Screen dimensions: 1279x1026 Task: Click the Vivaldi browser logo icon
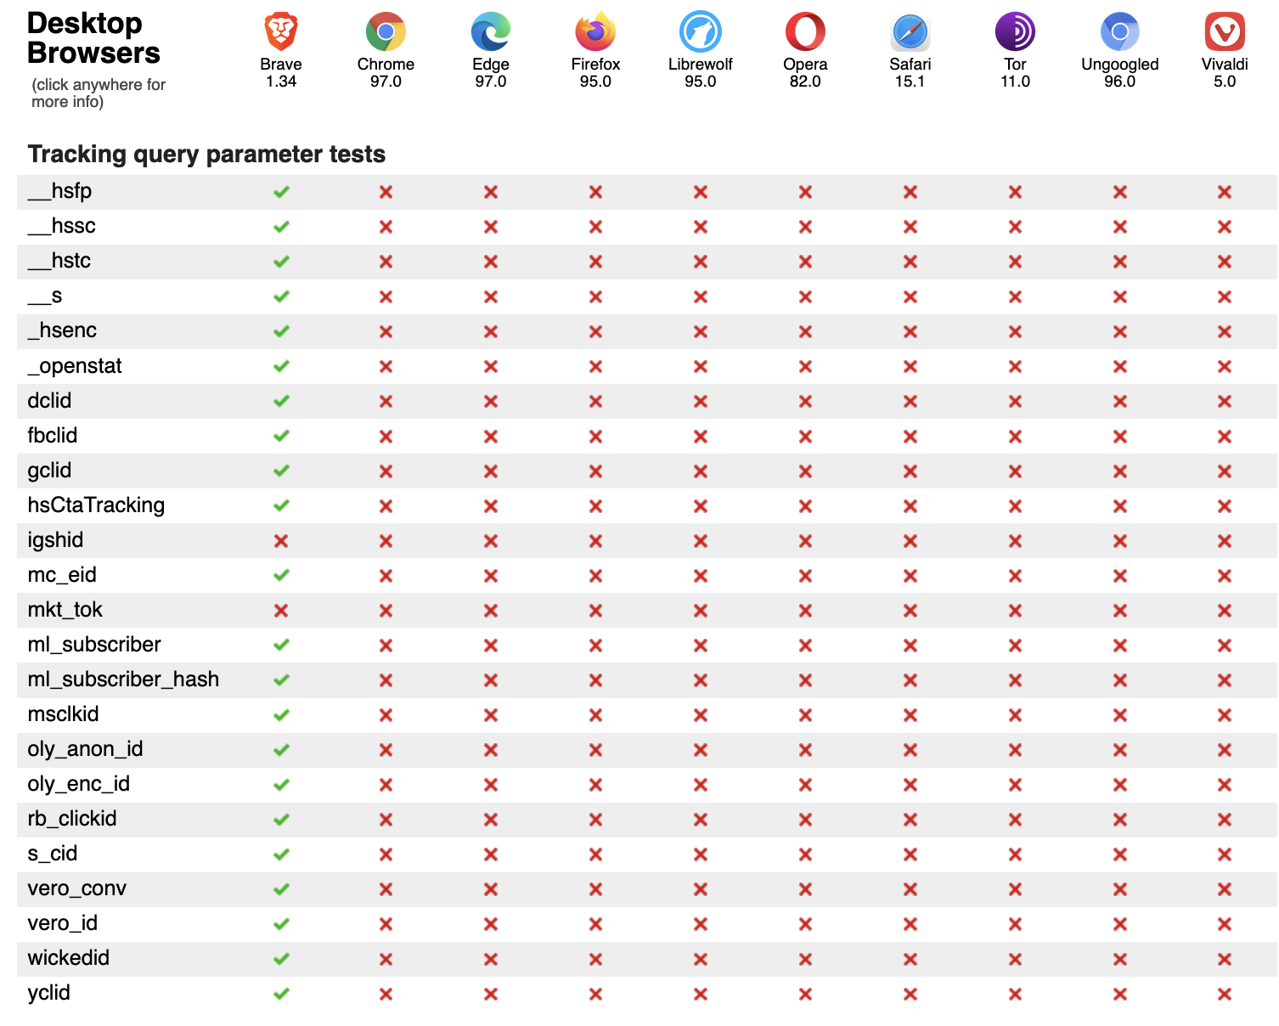pyautogui.click(x=1225, y=31)
